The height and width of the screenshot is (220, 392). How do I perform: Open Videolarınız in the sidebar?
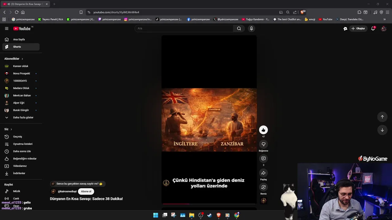coord(21,166)
